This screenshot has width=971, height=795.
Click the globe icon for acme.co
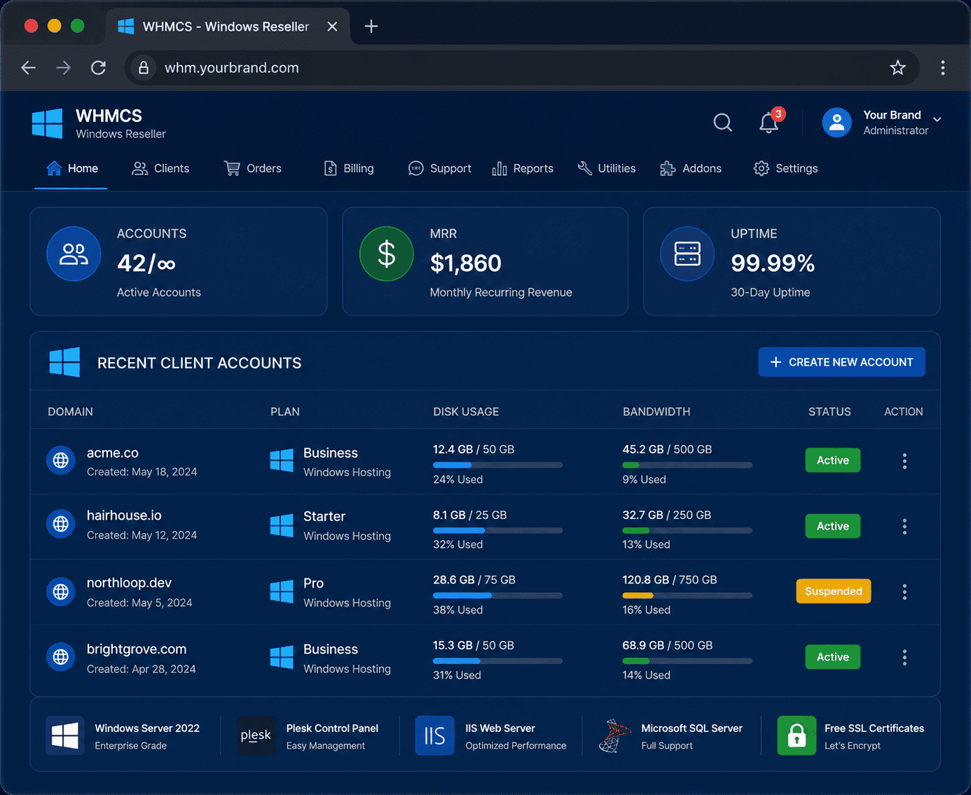coord(61,460)
